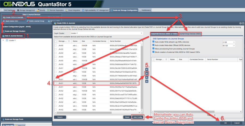This screenshot has height=126, width=245.
Task: Click the Search button
Action: [x=60, y=117]
